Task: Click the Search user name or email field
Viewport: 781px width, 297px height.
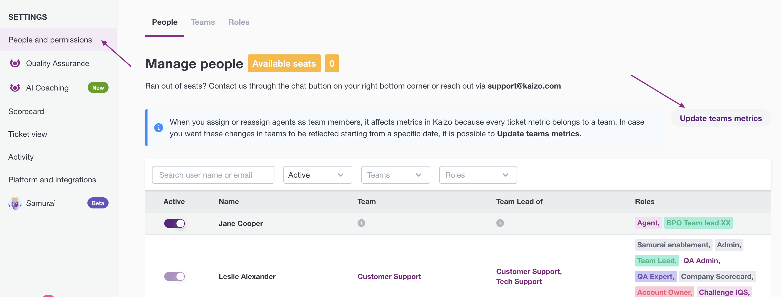Action: pyautogui.click(x=213, y=175)
